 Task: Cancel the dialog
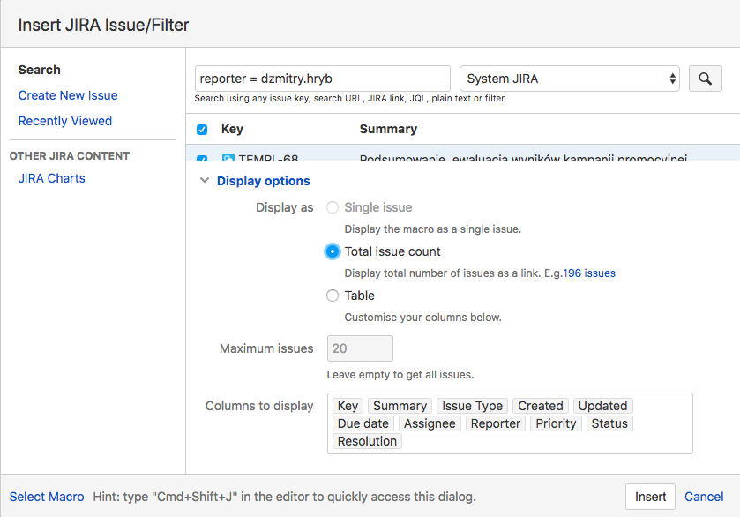[x=704, y=497]
